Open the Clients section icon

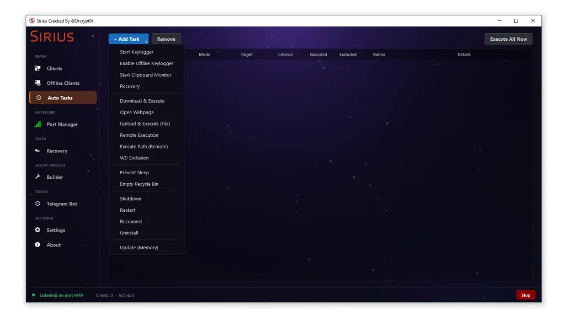coord(38,68)
